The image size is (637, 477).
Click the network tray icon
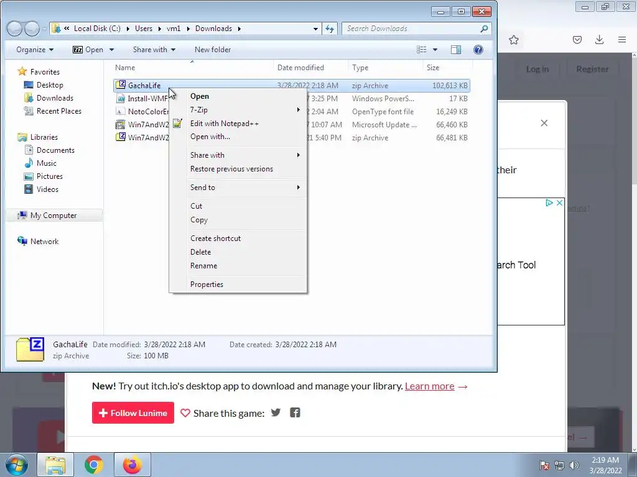pyautogui.click(x=559, y=465)
